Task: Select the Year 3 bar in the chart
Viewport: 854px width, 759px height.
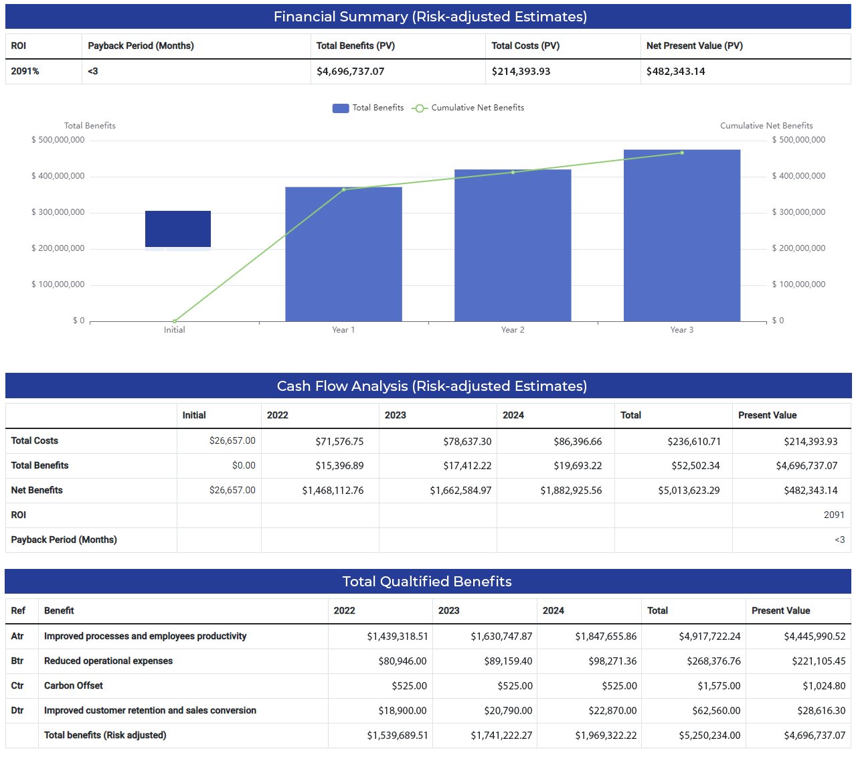Action: [x=682, y=236]
